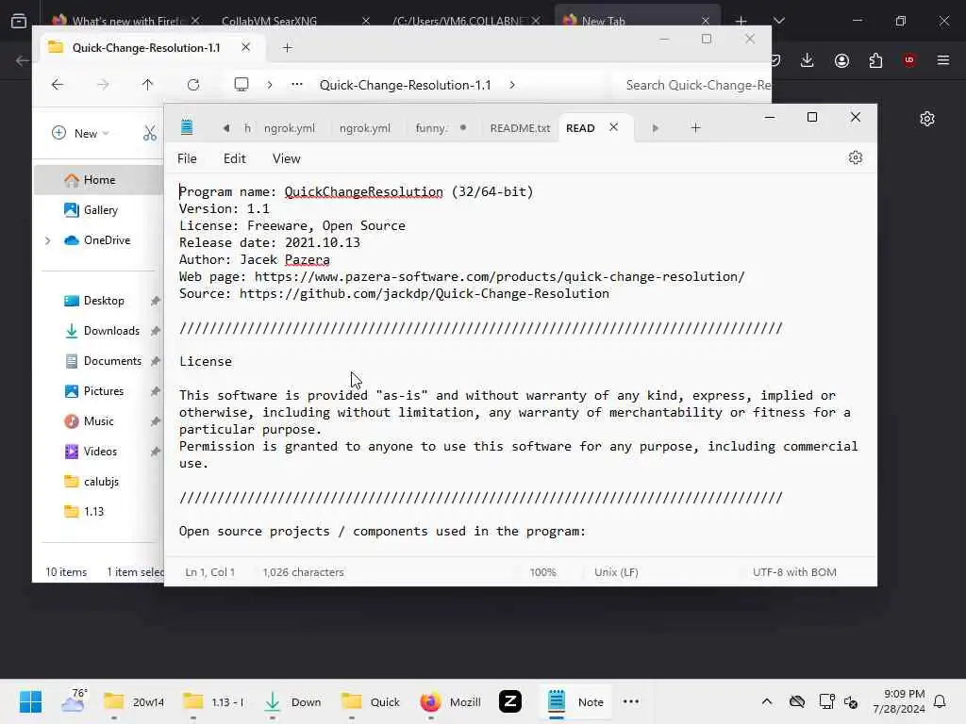
Task: Close the active READ tab
Action: click(x=613, y=127)
